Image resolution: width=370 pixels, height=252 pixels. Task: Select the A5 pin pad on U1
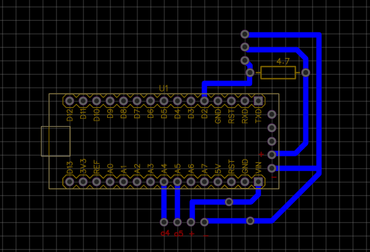pos(177,182)
